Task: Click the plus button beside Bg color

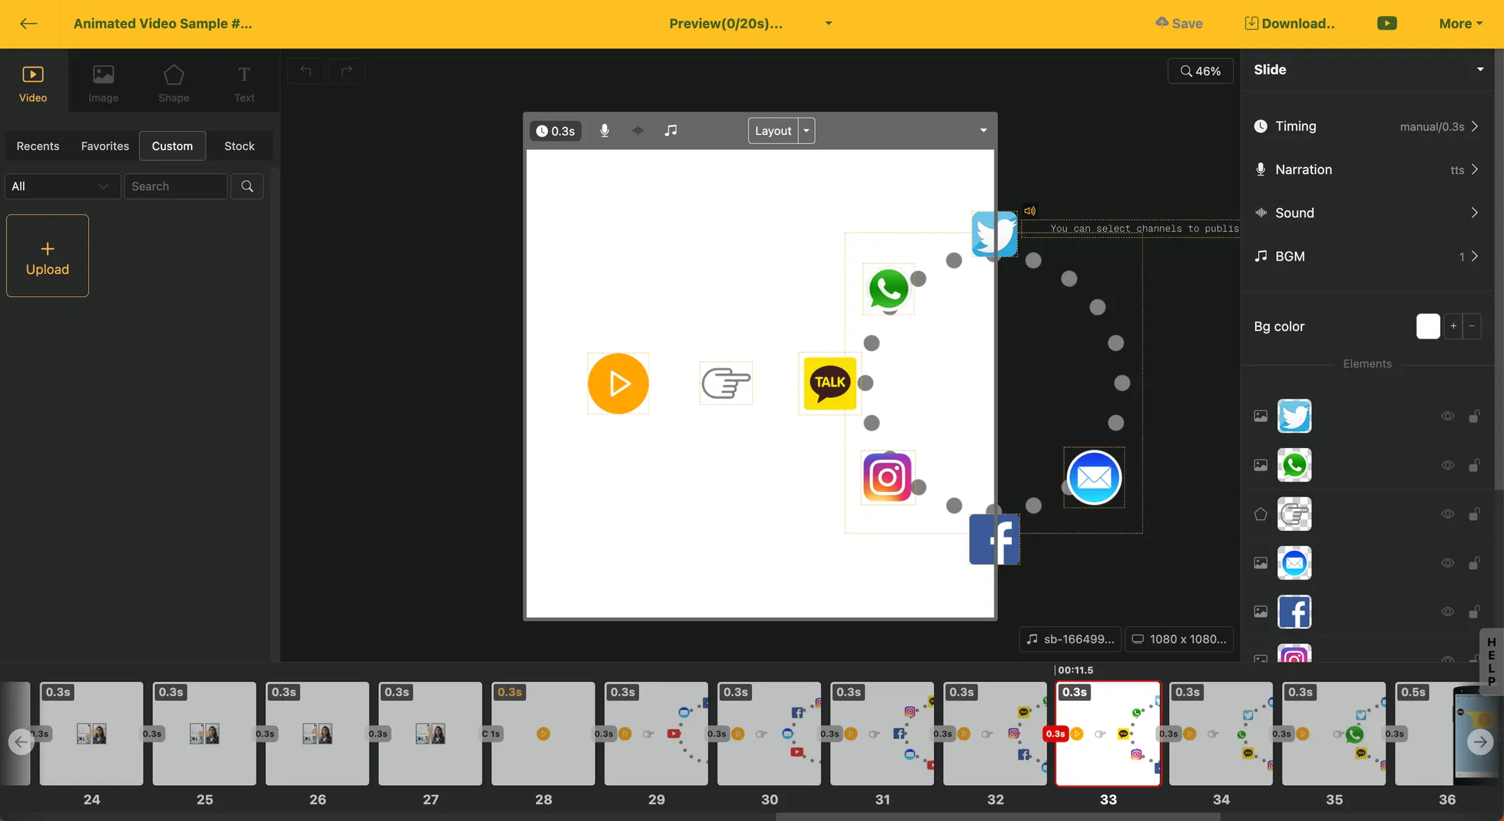Action: [x=1453, y=326]
